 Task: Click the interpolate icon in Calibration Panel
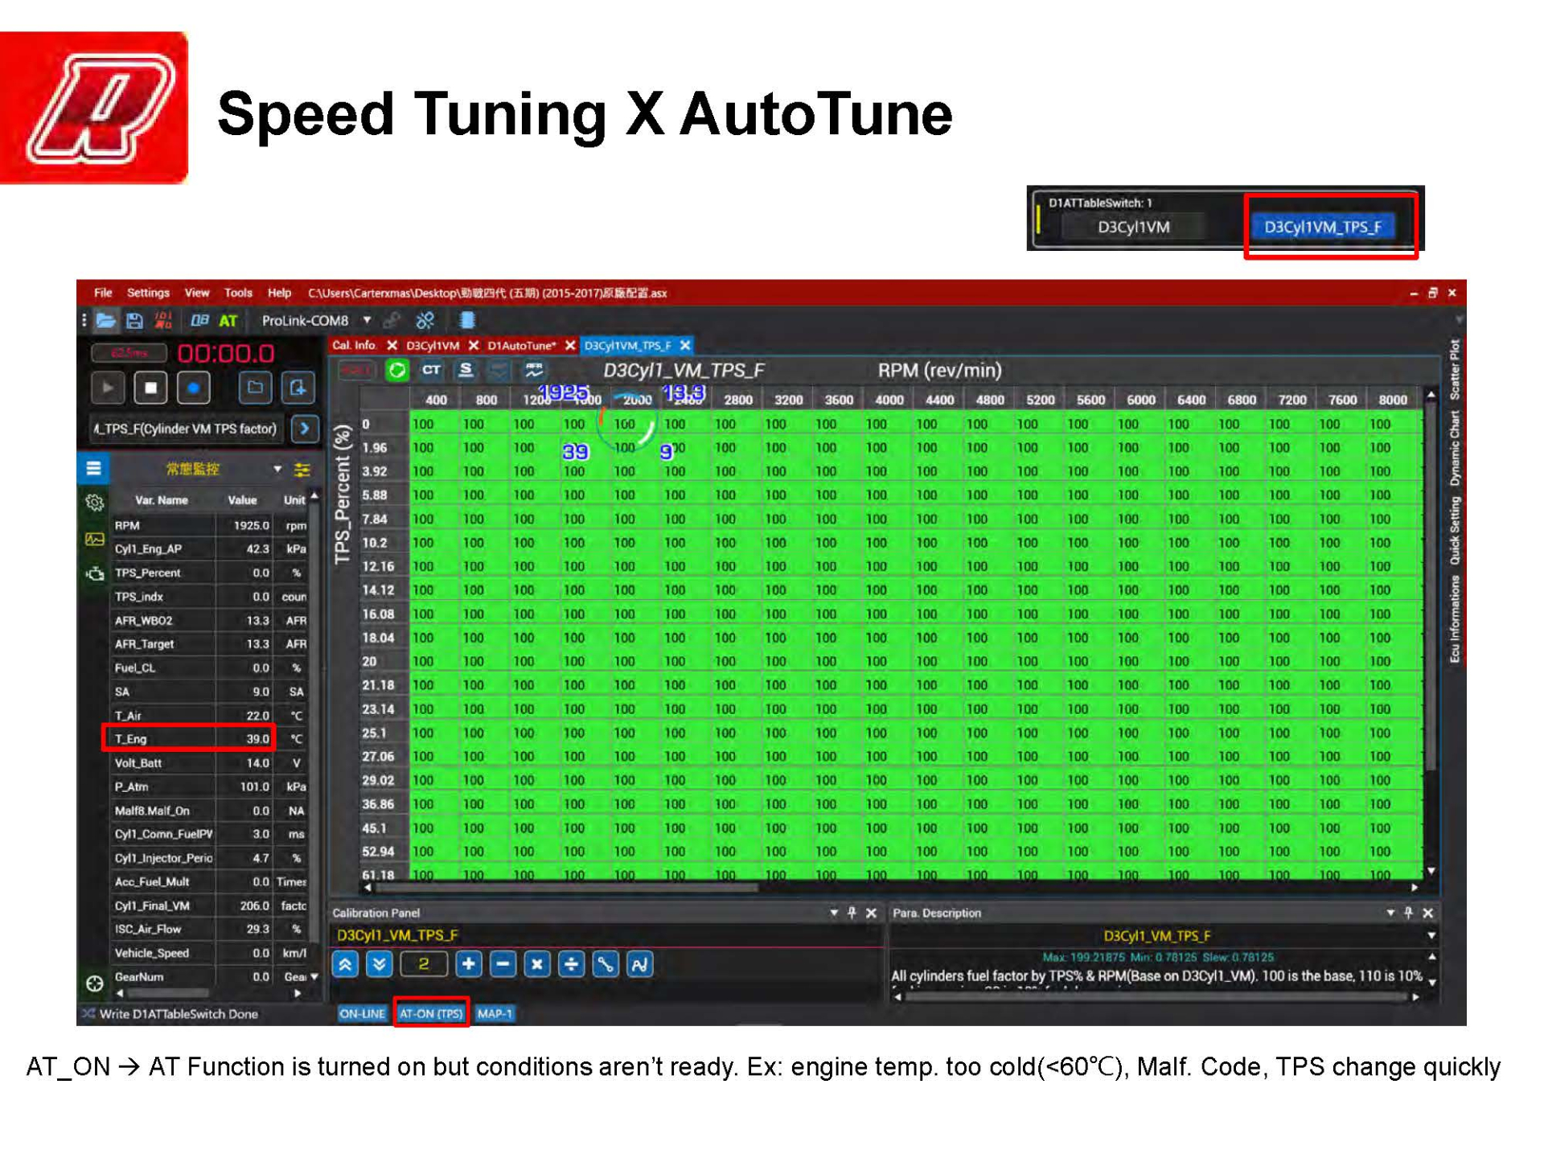[606, 963]
